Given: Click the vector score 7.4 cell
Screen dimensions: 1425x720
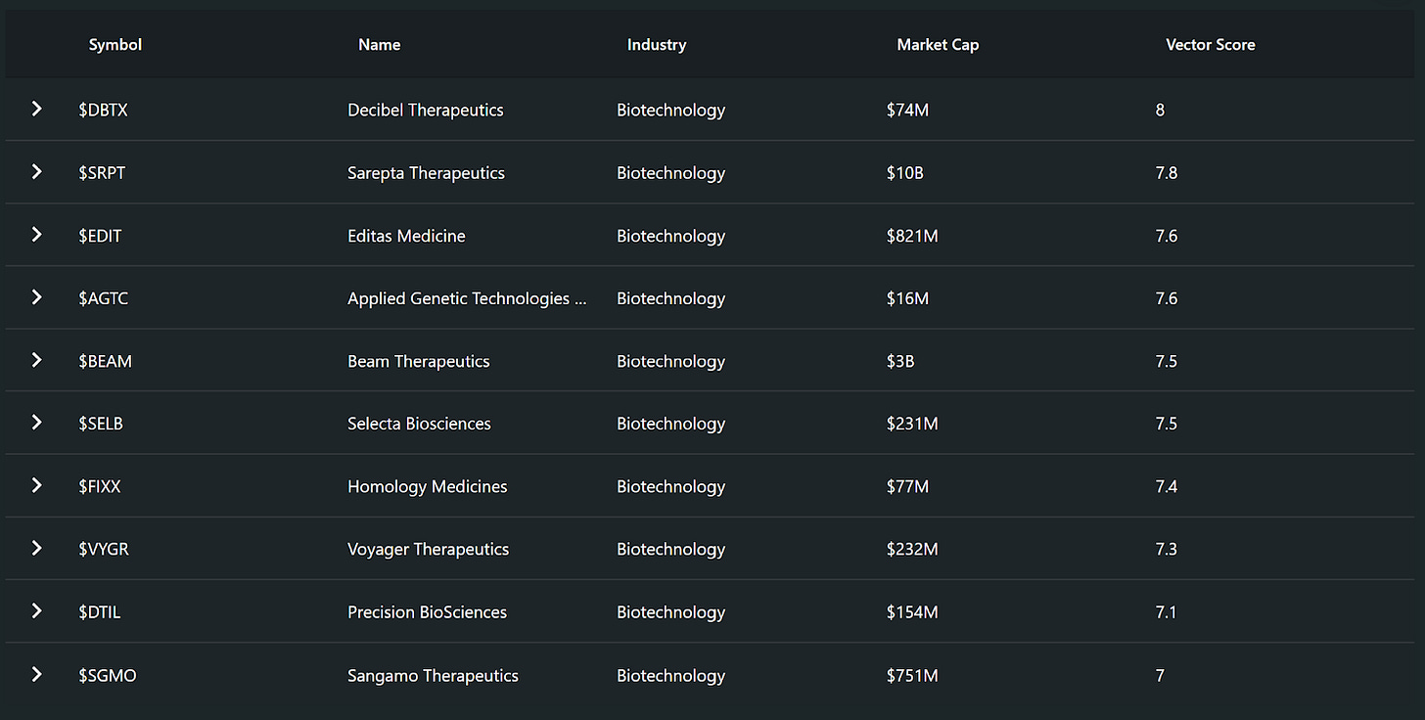Looking at the screenshot, I should click(x=1166, y=486).
